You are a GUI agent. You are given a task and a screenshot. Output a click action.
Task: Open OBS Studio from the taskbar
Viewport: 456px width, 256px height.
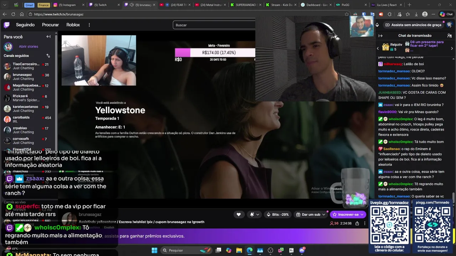coord(270,250)
